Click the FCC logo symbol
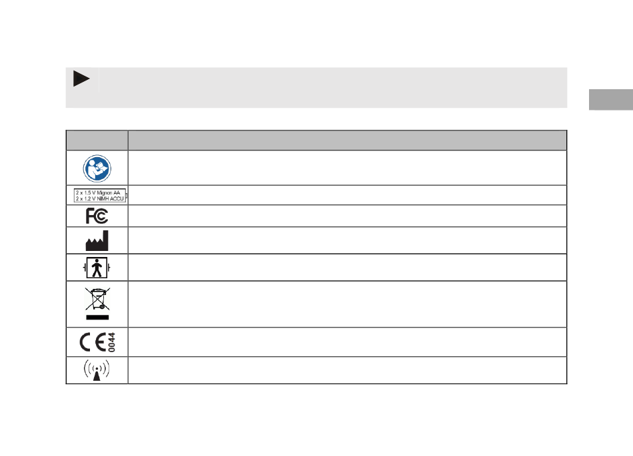 click(97, 216)
